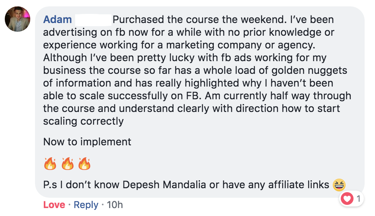The width and height of the screenshot is (375, 216).
Task: Click the "scaling correctly" text line
Action: [x=84, y=121]
